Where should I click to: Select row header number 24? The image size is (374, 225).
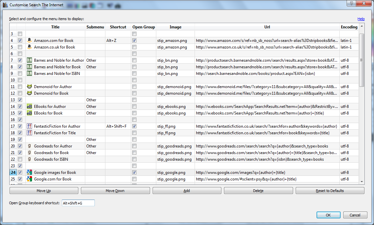pyautogui.click(x=13, y=173)
